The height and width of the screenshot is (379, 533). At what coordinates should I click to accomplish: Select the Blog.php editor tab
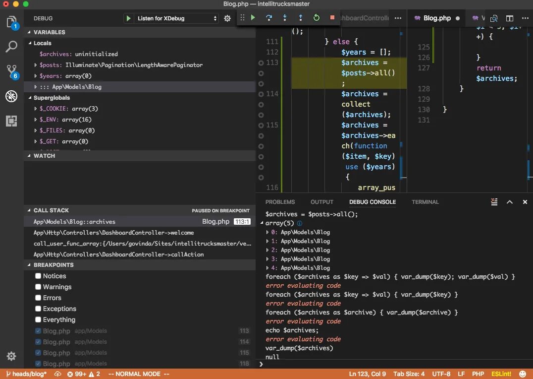click(436, 18)
